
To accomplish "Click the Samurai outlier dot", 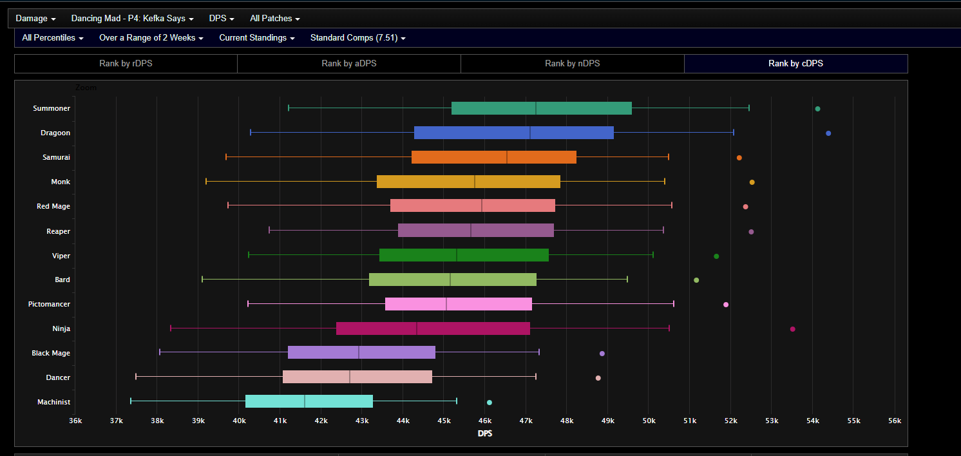I will click(x=739, y=158).
